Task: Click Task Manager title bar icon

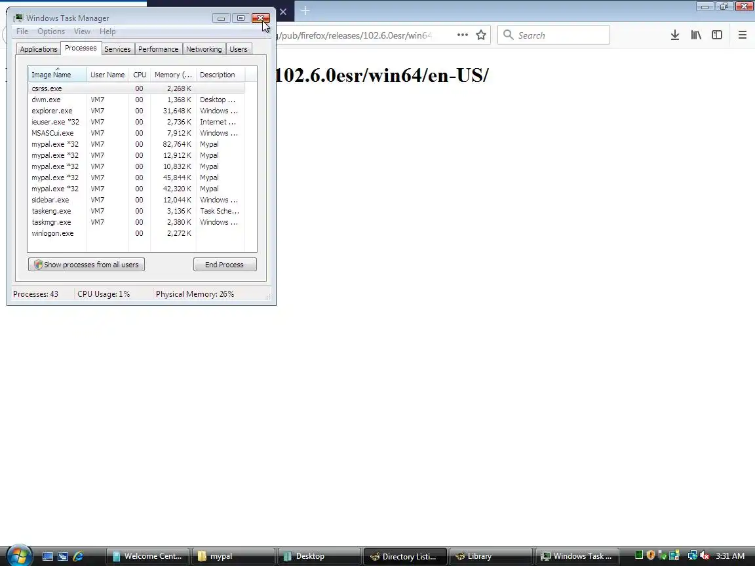Action: pos(18,18)
